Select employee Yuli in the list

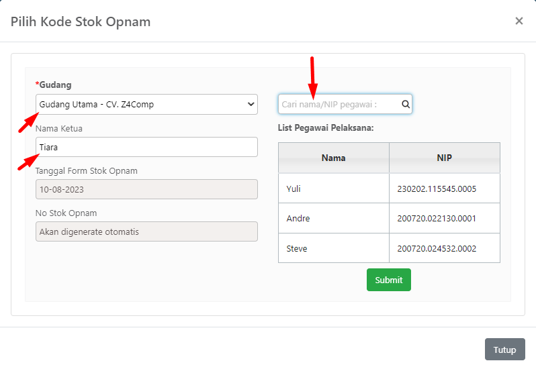click(x=334, y=189)
